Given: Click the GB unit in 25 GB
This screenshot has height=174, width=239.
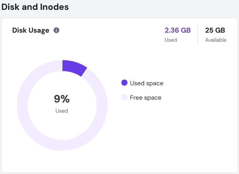Looking at the screenshot, I should click(220, 30).
